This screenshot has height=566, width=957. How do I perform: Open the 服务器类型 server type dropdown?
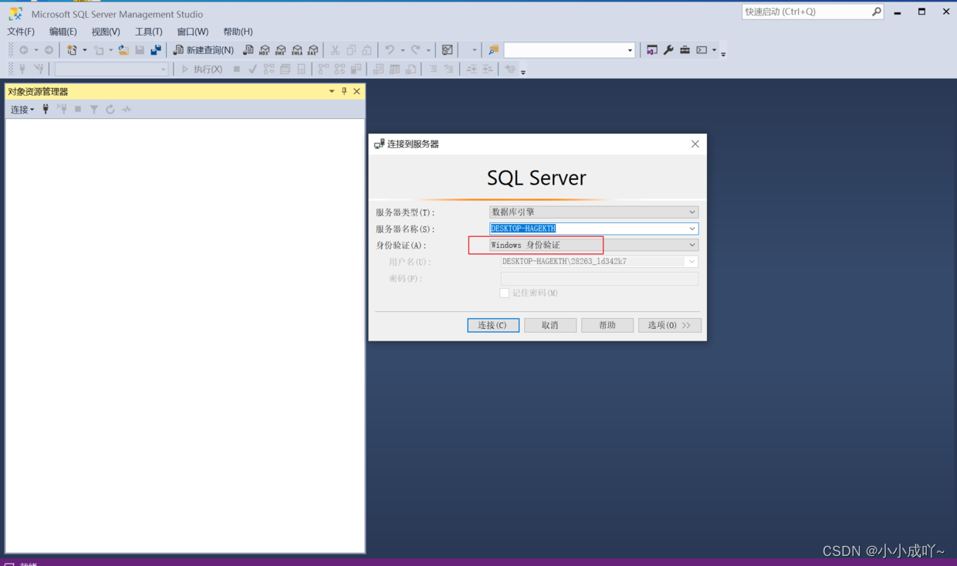692,212
